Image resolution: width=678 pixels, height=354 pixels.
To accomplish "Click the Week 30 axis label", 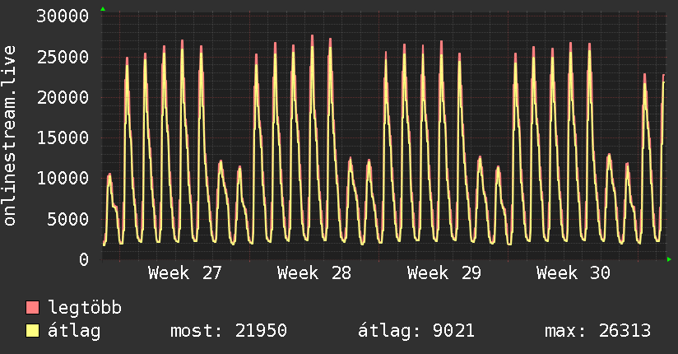I will (x=574, y=273).
